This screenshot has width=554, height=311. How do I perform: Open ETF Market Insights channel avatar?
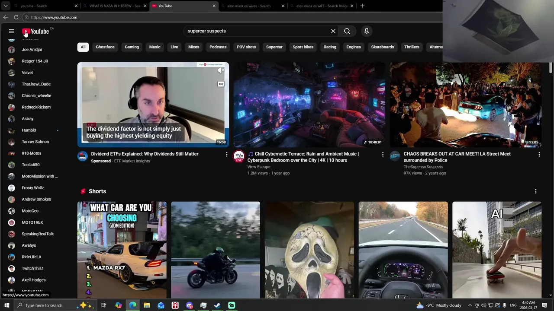tap(83, 156)
